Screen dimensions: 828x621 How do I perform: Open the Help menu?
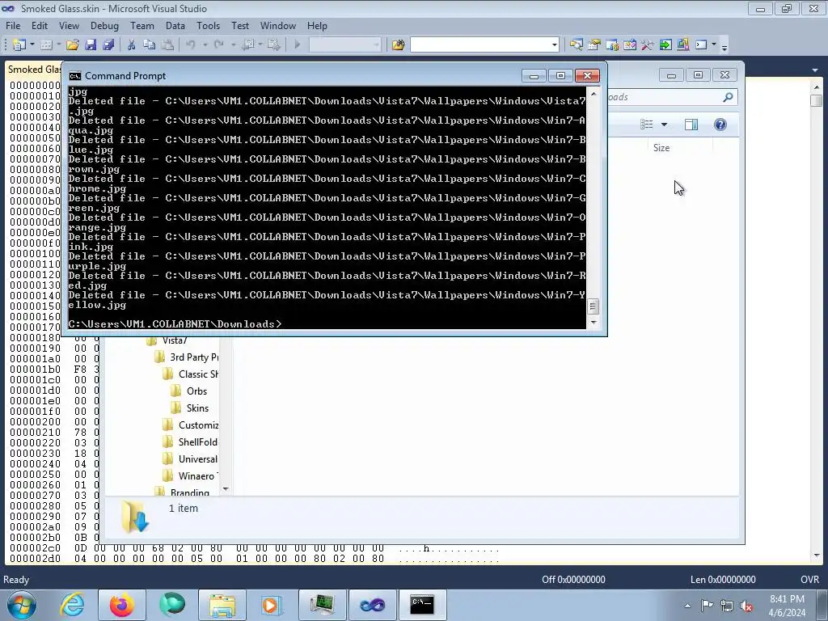[317, 26]
